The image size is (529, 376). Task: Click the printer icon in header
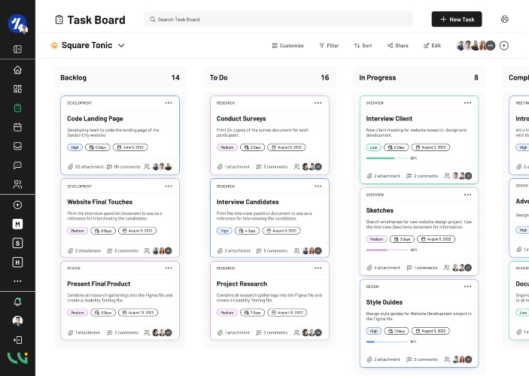coord(505,20)
